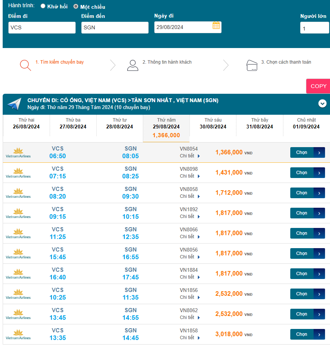The width and height of the screenshot is (330, 348).
Task: Select the Một chiều one-way option
Action: [76, 6]
